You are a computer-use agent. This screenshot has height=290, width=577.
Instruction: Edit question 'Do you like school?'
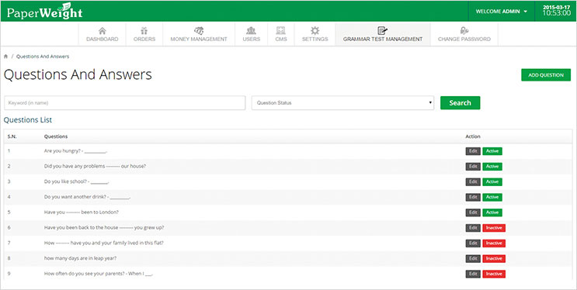tap(473, 182)
